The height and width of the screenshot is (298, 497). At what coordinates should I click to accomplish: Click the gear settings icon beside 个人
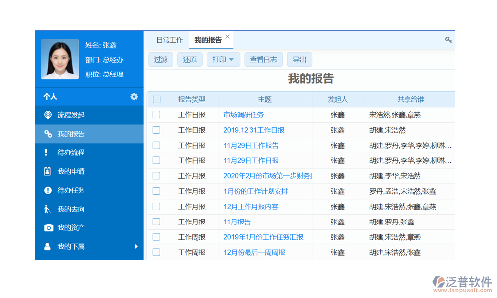click(x=134, y=97)
